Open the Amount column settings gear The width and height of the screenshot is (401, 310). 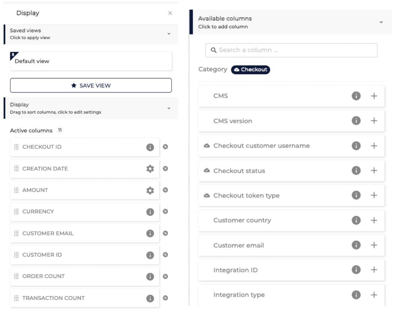(x=150, y=190)
